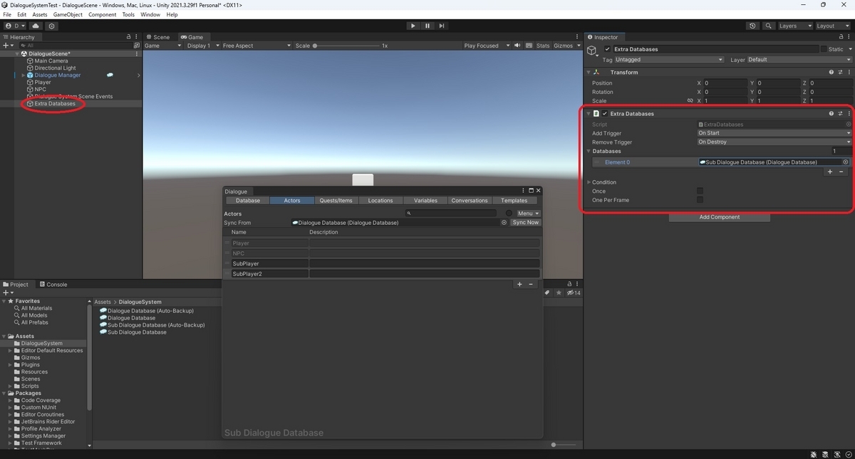Toggle the Gizmos button in Game view

click(x=563, y=46)
